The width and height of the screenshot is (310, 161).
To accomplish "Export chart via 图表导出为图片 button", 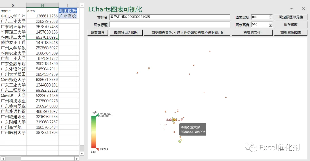I will pyautogui.click(x=126, y=32).
